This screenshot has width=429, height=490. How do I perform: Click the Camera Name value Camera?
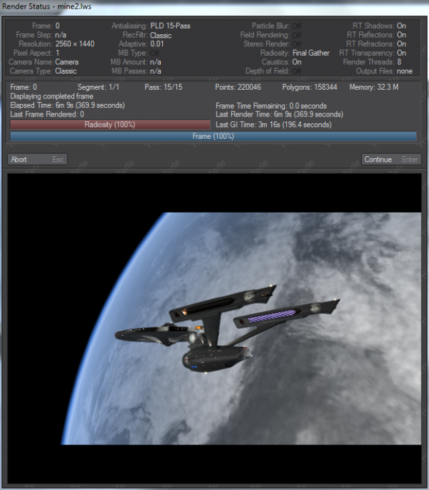(67, 62)
